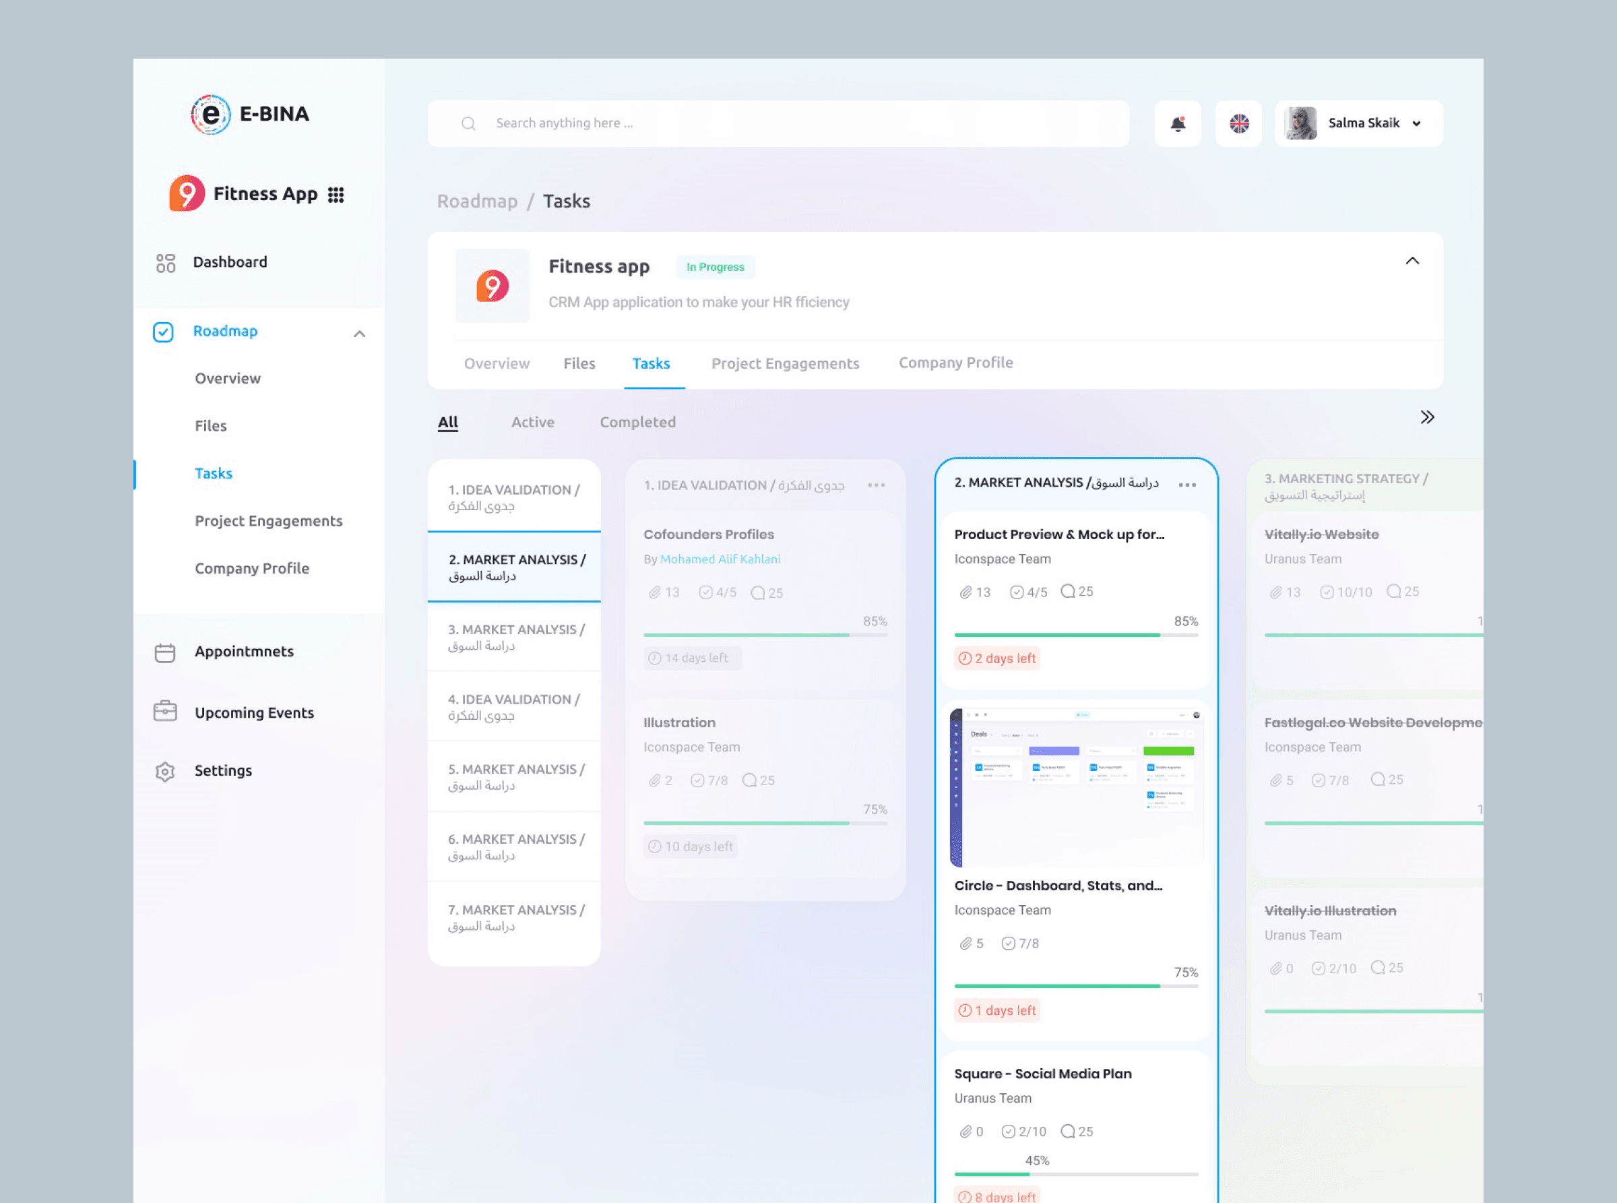Screen dimensions: 1617x1203
Task: Open the notifications bell
Action: pos(1177,124)
